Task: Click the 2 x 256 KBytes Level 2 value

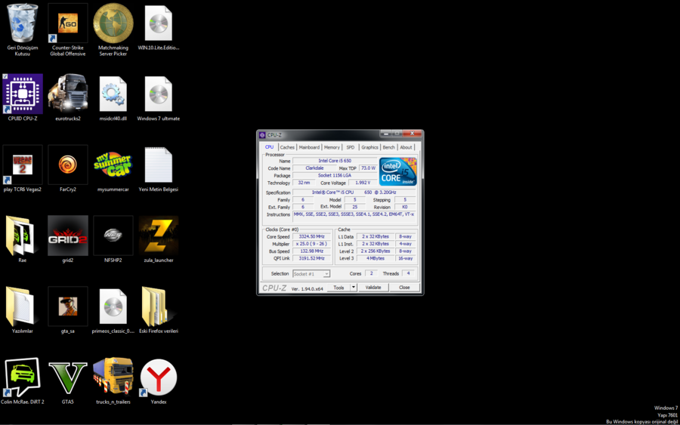Action: point(376,251)
